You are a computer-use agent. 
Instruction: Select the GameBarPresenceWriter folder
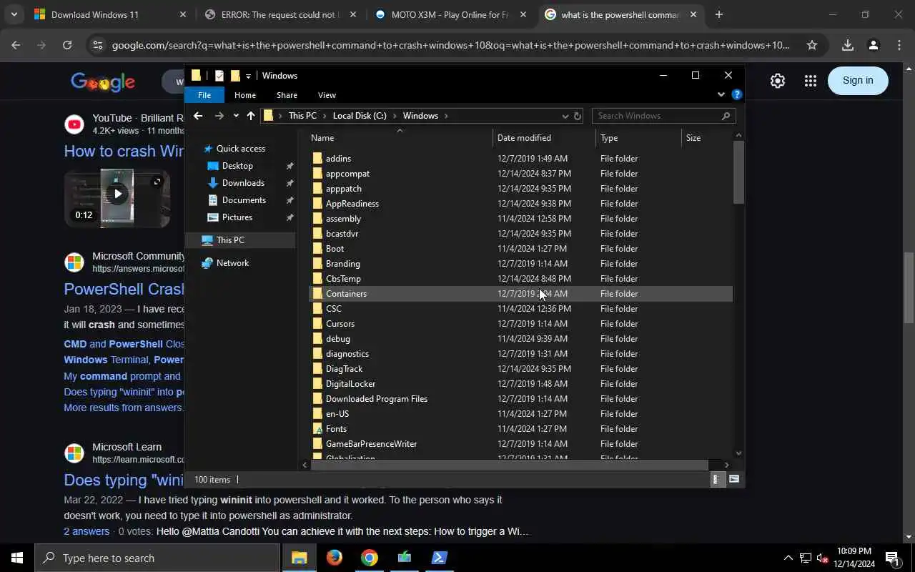[x=520, y=444]
